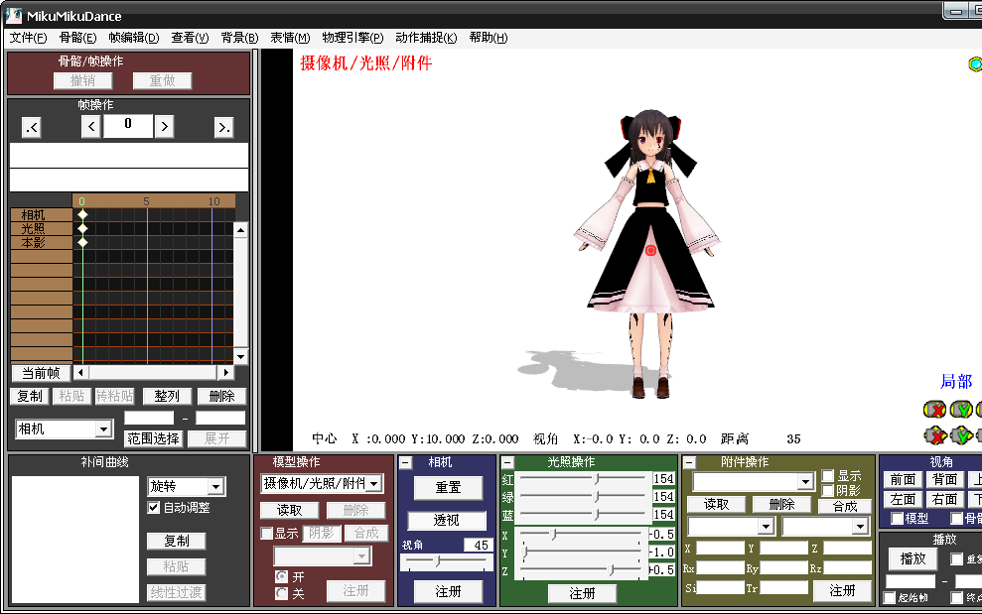982x614 pixels.
Task: Step forward one frame with '>' button
Action: pyautogui.click(x=164, y=126)
